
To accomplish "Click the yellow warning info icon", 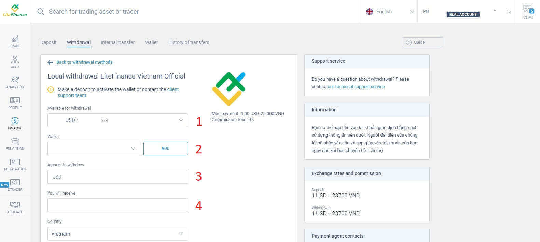I will (x=51, y=90).
